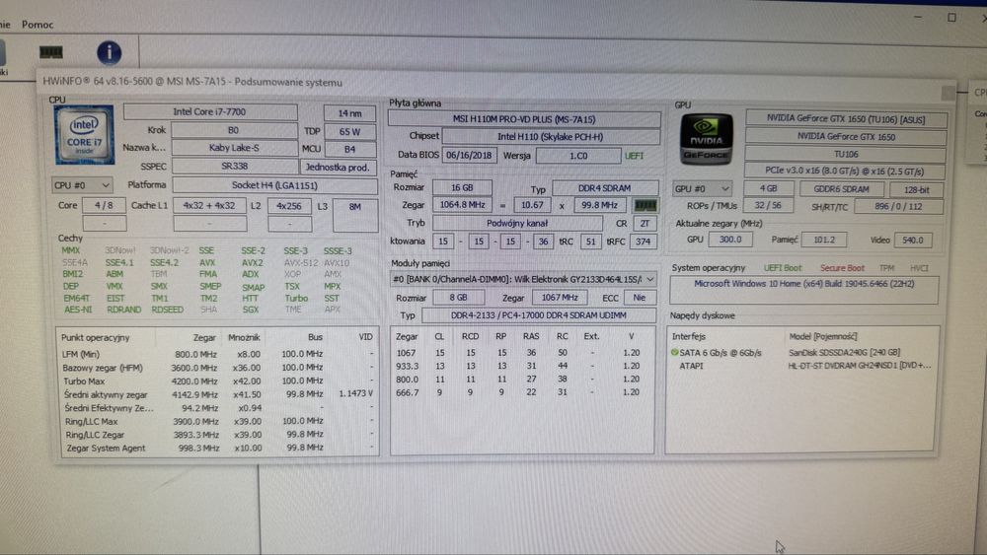Click the GPU clock 300.0 value
This screenshot has height=555, width=987.
(x=730, y=240)
